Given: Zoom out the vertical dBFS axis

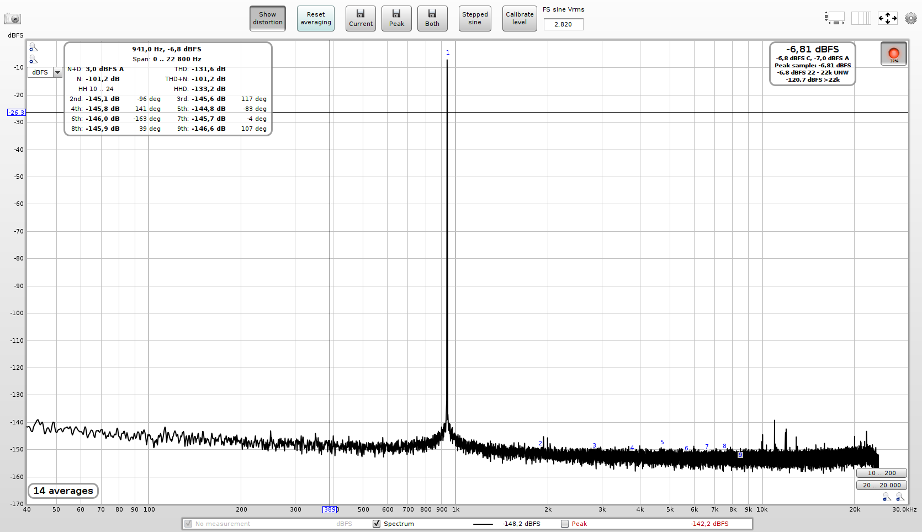Looking at the screenshot, I should click(34, 60).
